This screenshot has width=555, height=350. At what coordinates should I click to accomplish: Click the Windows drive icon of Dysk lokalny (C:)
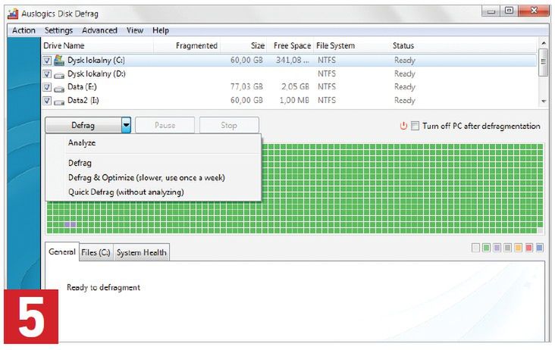[59, 60]
